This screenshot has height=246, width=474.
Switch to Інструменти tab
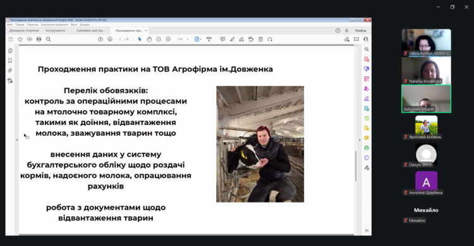pos(56,30)
